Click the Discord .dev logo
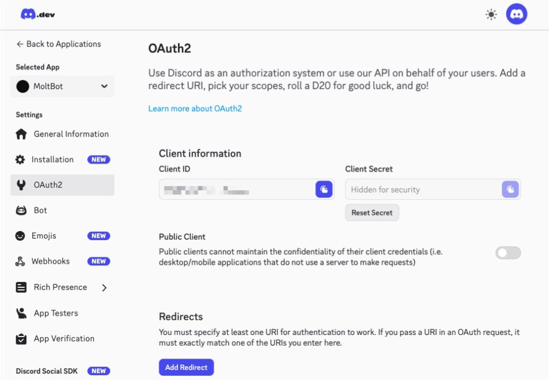The width and height of the screenshot is (549, 380). pyautogui.click(x=38, y=14)
